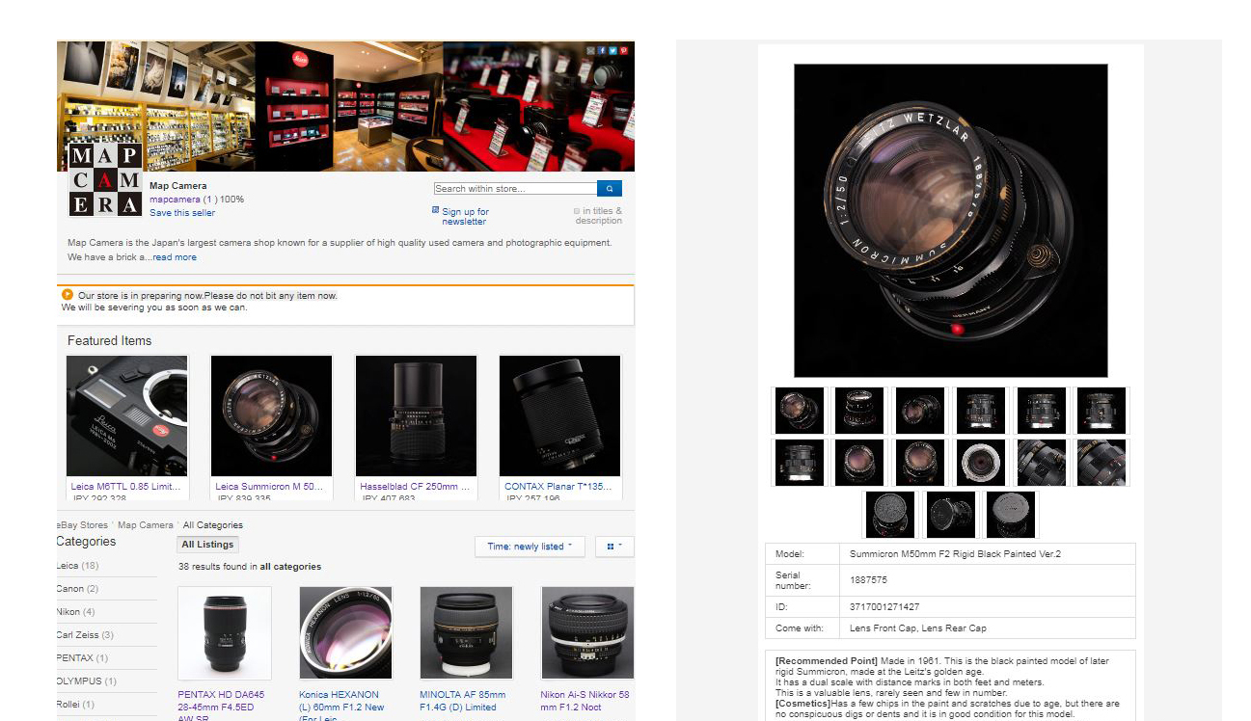This screenshot has height=721, width=1251.
Task: Open the 'mapcamera' seller profile link
Action: pyautogui.click(x=175, y=200)
